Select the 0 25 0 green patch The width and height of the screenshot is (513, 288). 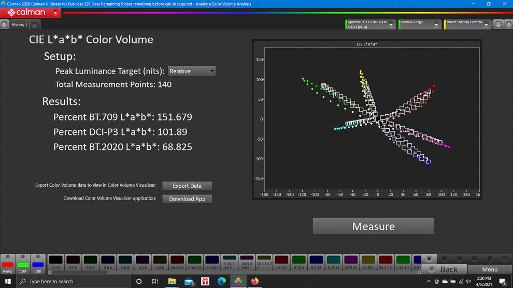(x=298, y=262)
